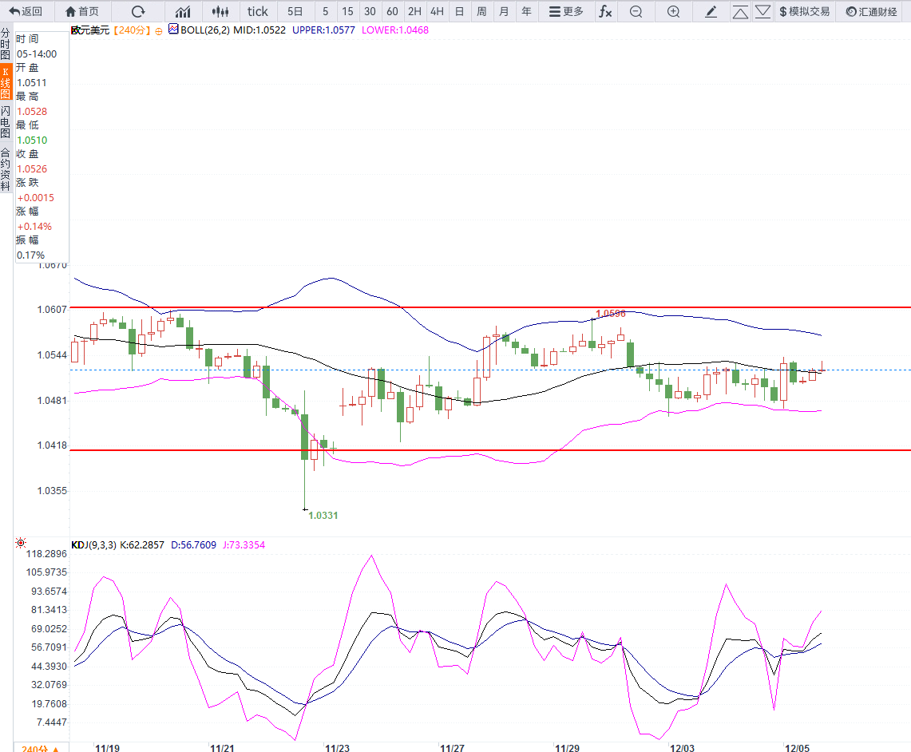
Task: Click the refresh icon in toolbar
Action: pyautogui.click(x=138, y=11)
